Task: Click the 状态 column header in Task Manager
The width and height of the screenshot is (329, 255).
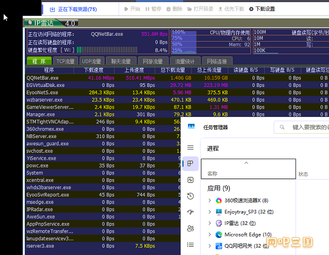Action: coord(303,174)
